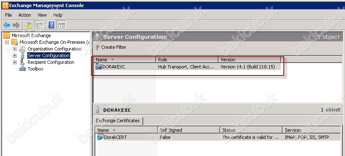Image resolution: width=345 pixels, height=156 pixels.
Task: Expand Server Configuration node
Action: 15,55
